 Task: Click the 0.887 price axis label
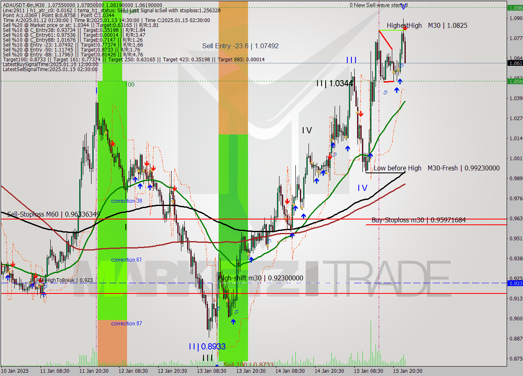[x=515, y=338]
